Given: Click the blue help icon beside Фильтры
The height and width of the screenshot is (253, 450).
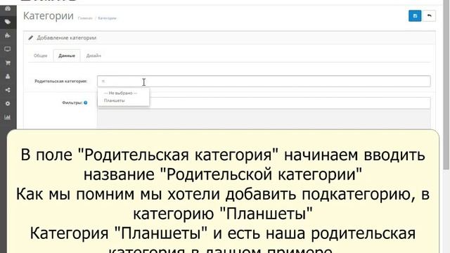Looking at the screenshot, I should [86, 103].
